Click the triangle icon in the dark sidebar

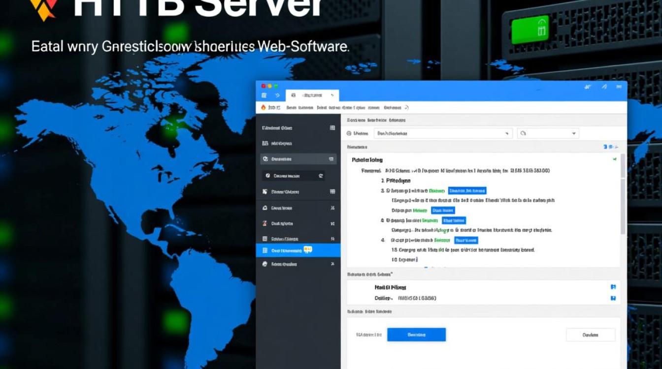265,208
